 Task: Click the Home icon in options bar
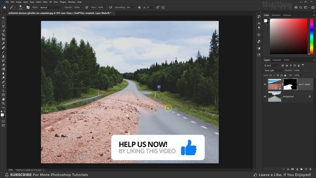[4, 7]
